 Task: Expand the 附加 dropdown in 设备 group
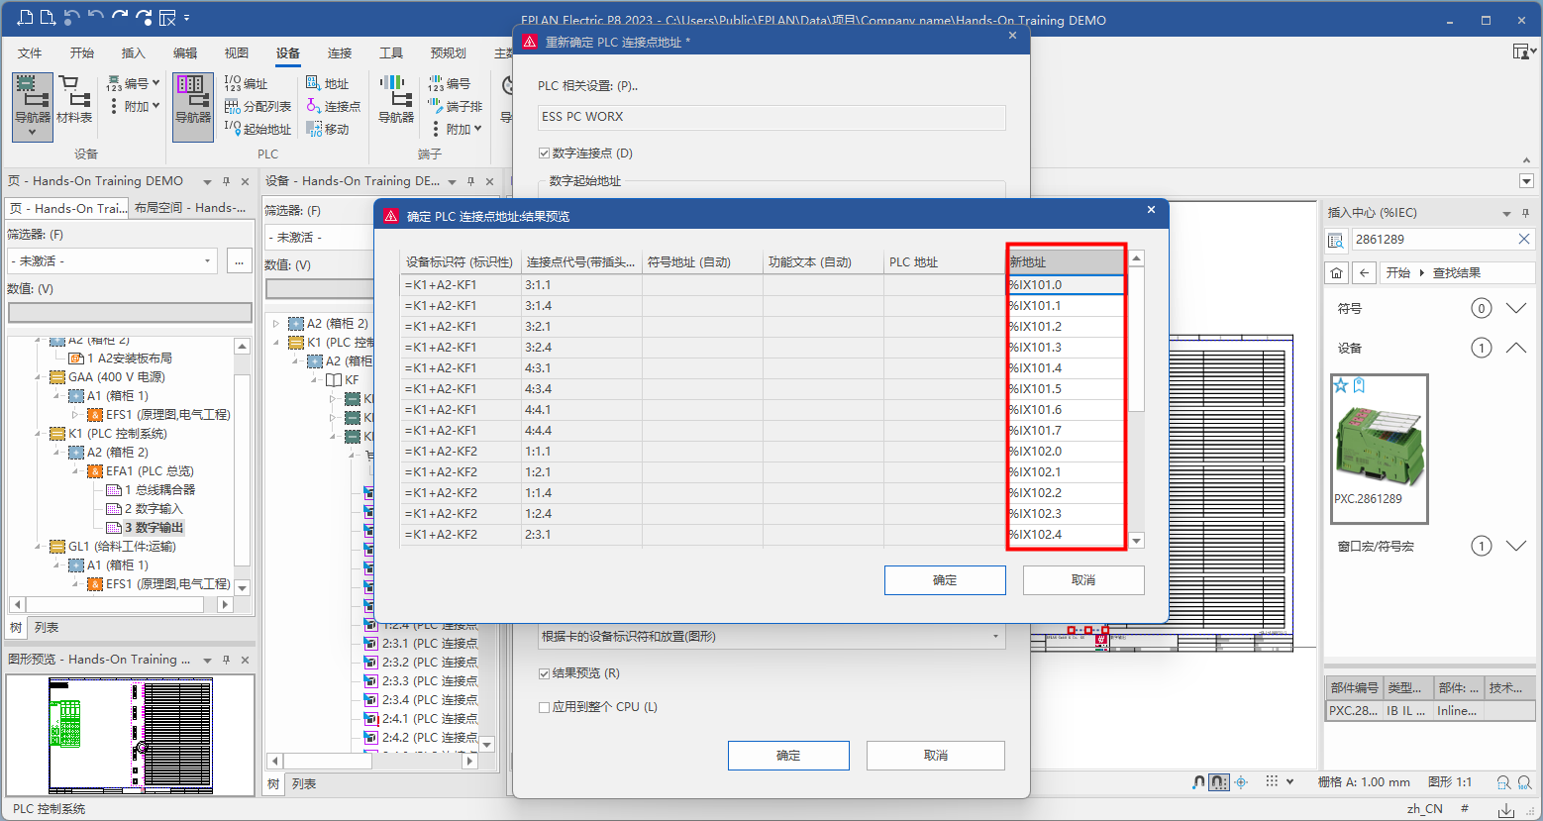155,106
